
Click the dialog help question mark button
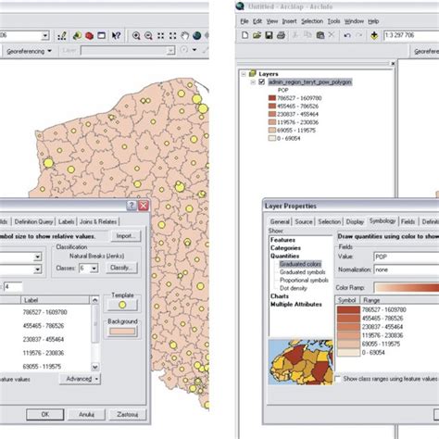tap(132, 206)
